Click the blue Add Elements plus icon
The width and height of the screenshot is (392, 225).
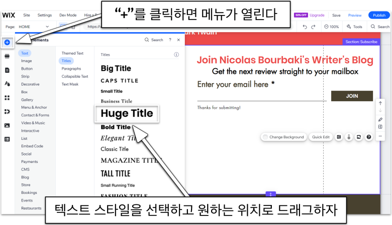tap(7, 42)
